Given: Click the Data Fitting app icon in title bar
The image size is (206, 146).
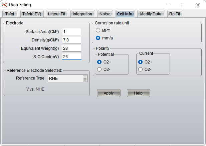Looking at the screenshot, I should 5,5.
